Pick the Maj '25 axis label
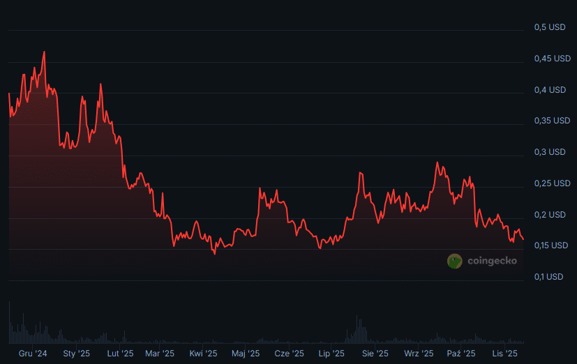Viewport: 577px width, 364px height. coord(246,354)
